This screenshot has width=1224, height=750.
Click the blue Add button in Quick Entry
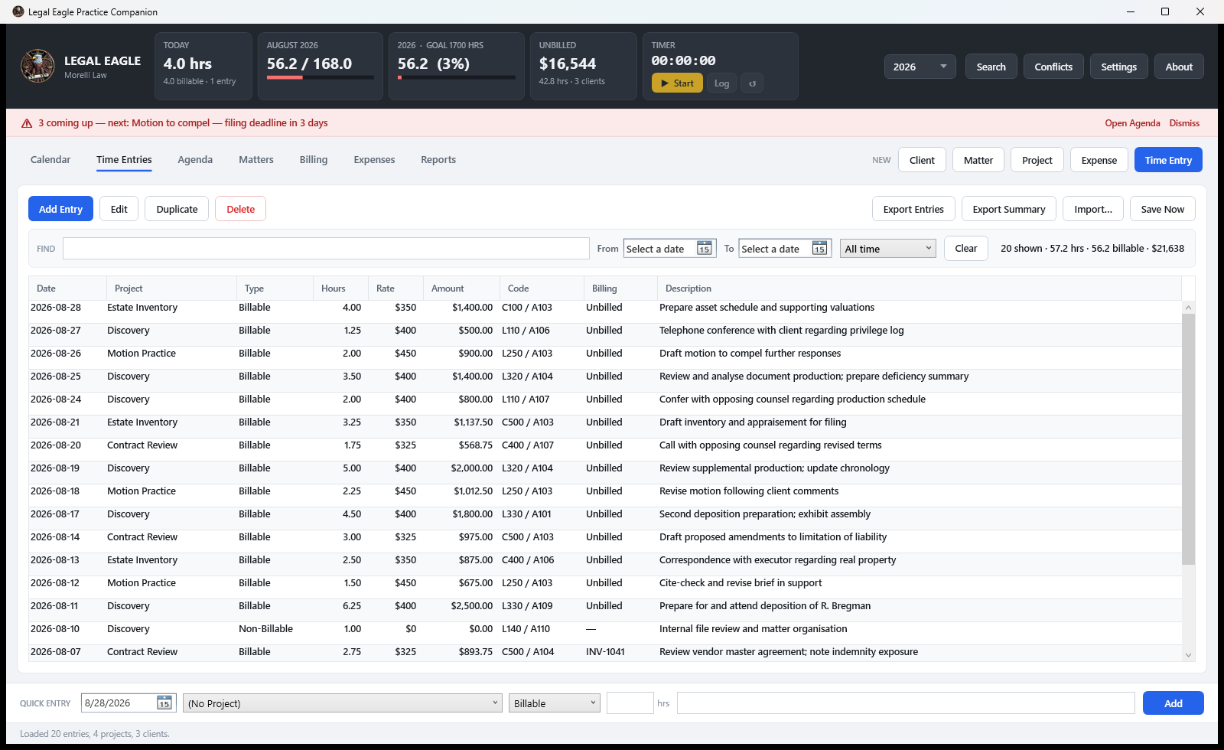click(1174, 703)
